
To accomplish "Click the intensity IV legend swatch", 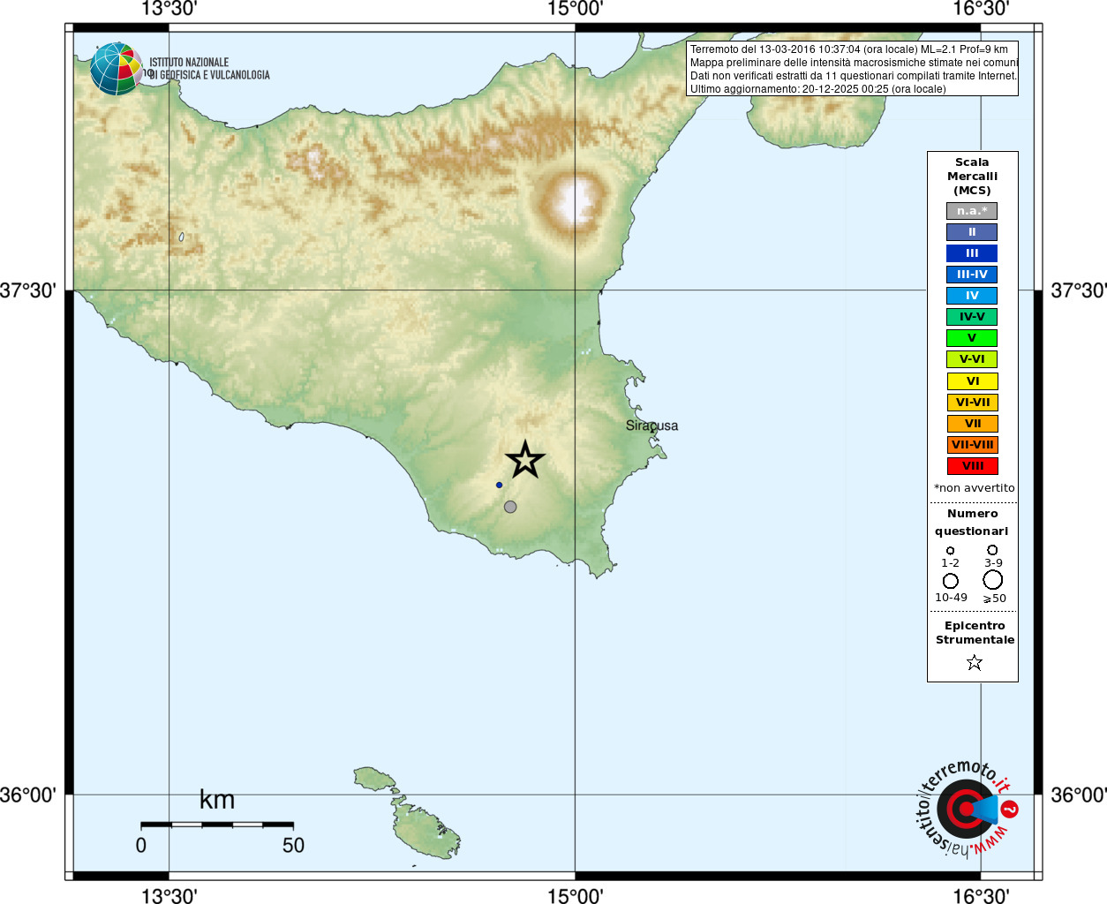I will [x=972, y=296].
